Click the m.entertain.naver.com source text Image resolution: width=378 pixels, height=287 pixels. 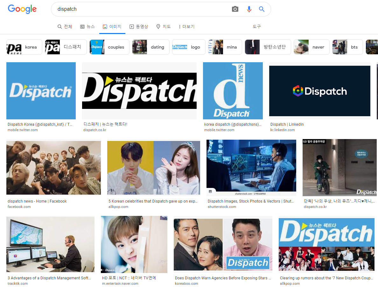coord(120,284)
